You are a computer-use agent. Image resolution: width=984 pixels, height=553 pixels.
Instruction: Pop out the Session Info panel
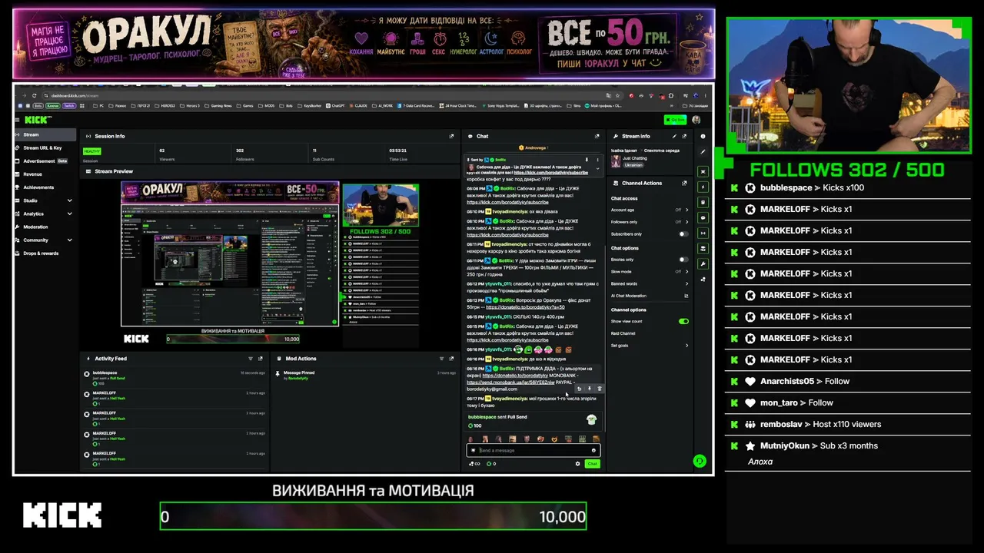[x=451, y=136]
